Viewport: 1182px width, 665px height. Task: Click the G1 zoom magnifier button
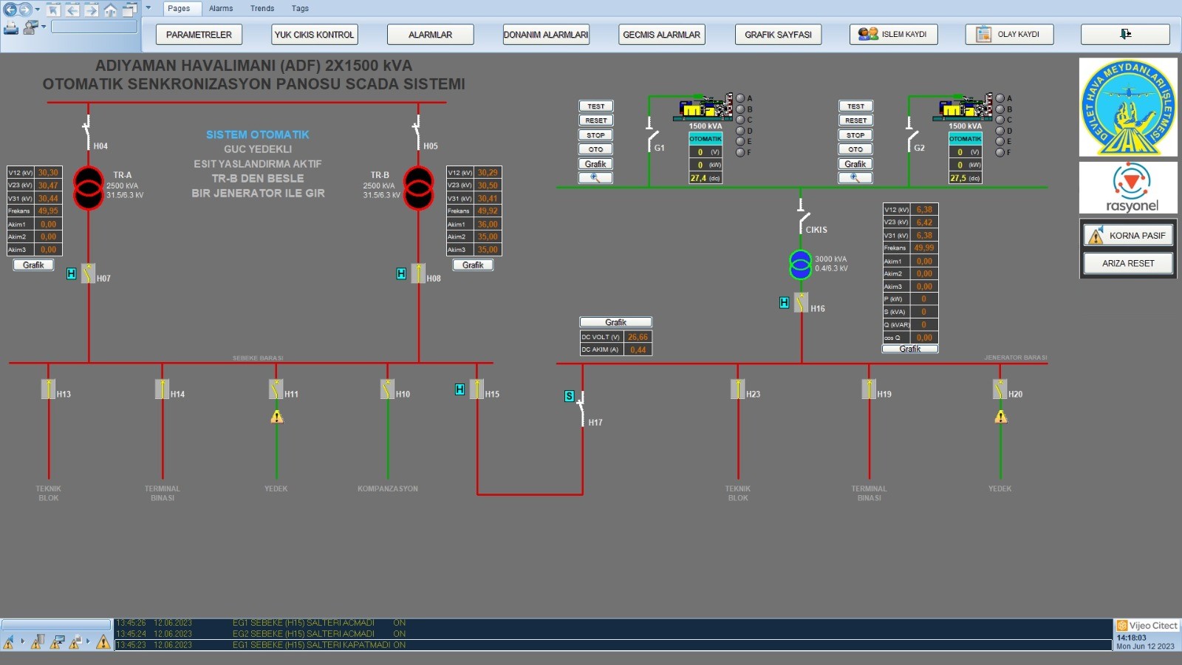595,178
